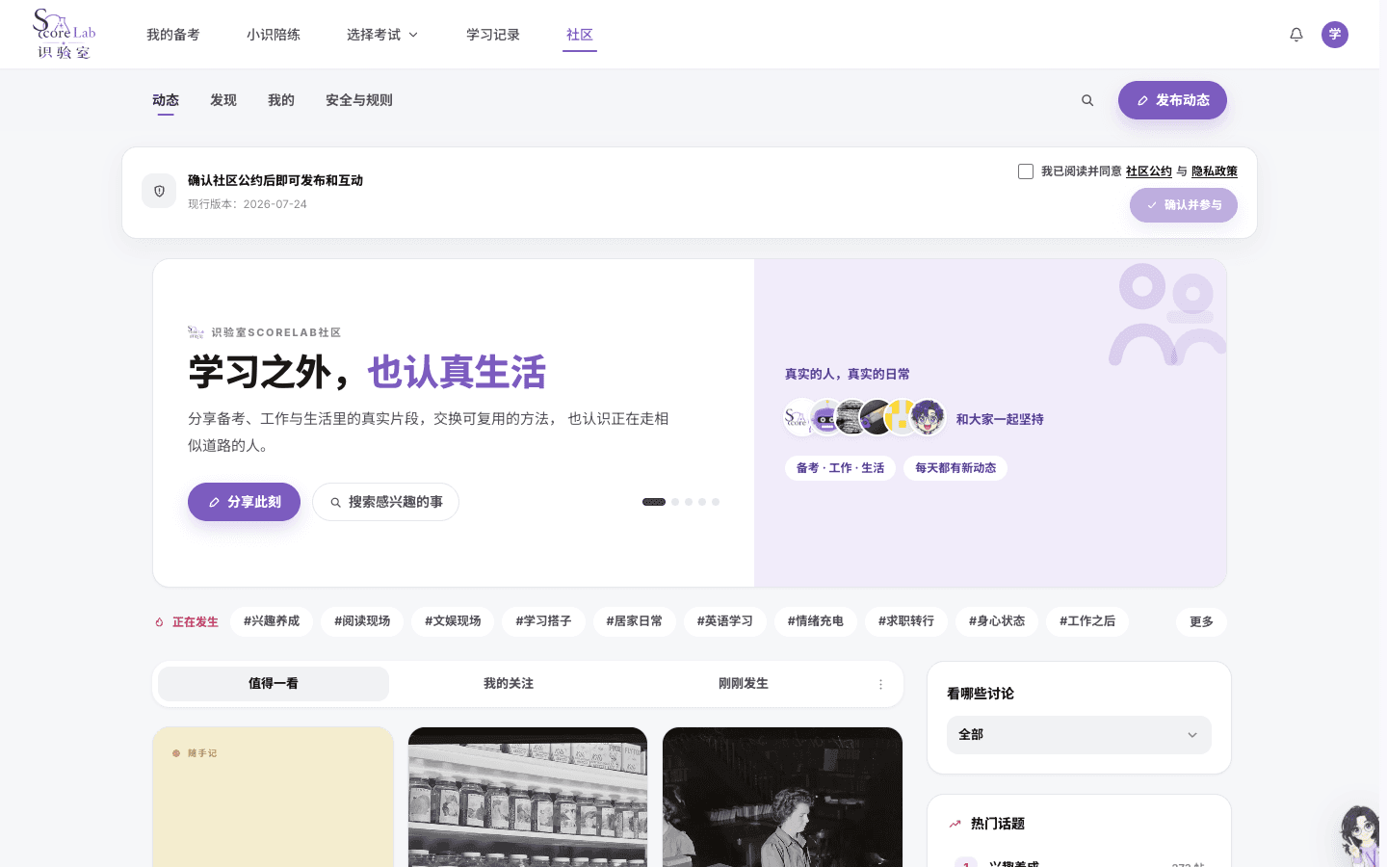Open the three-dot menu in the feed tabs

(880, 684)
